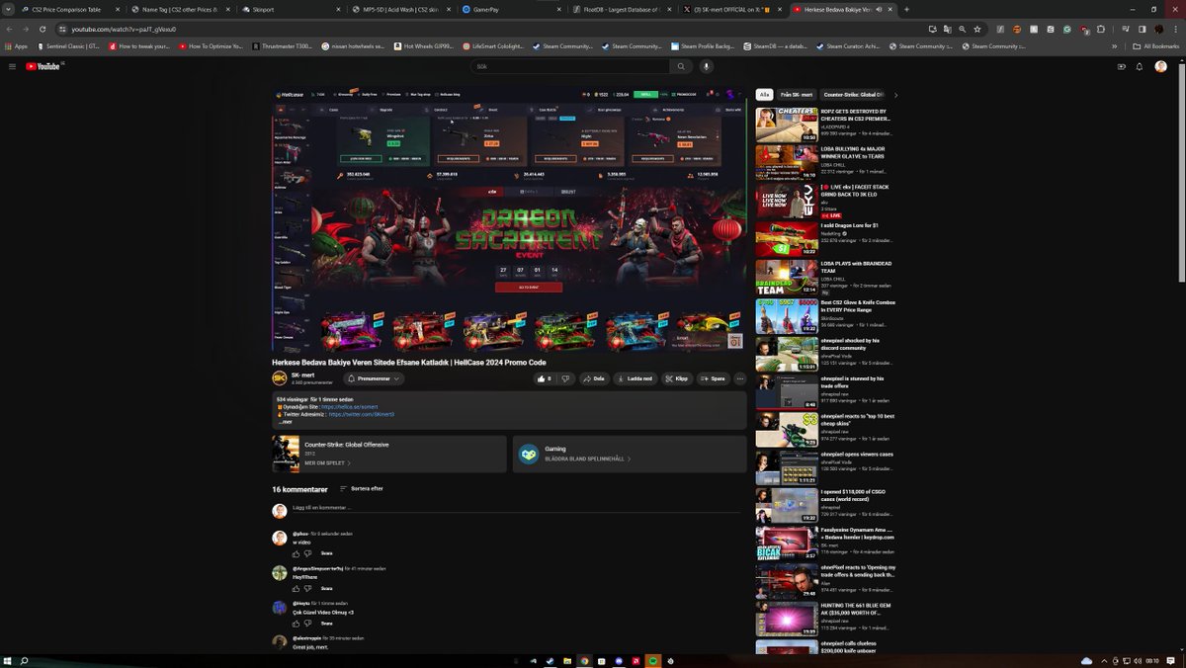1186x668 pixels.
Task: Reload the page in Chrome
Action: tap(42, 29)
